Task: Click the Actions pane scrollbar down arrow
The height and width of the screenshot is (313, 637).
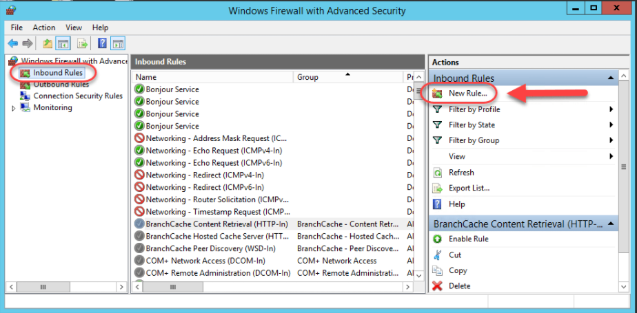Action: (x=624, y=287)
